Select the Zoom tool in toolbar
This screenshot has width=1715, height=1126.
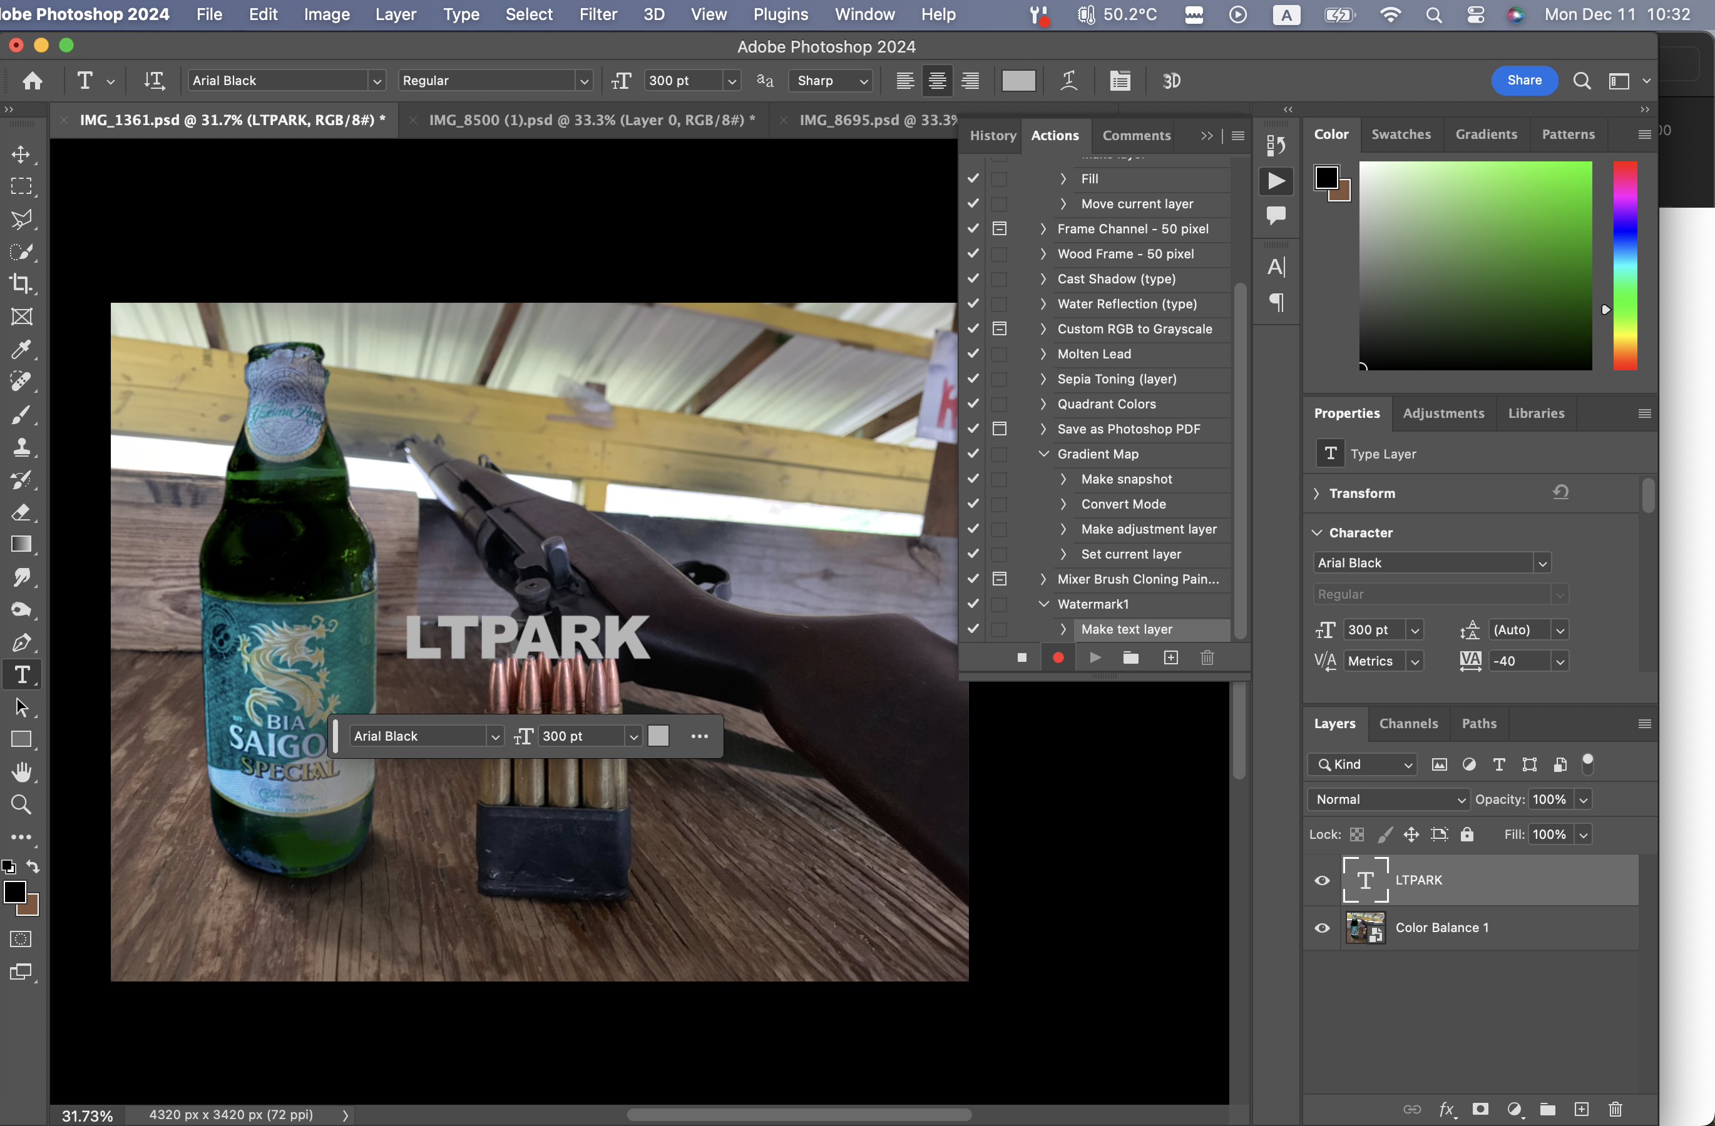21,804
